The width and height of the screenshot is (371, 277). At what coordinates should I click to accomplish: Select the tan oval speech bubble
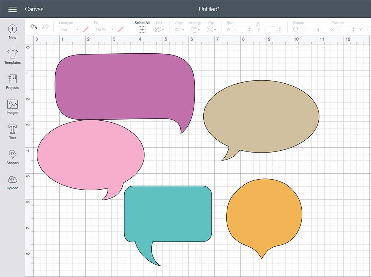click(261, 117)
